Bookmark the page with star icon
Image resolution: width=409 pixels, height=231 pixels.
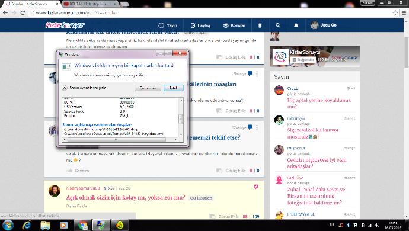pos(395,12)
